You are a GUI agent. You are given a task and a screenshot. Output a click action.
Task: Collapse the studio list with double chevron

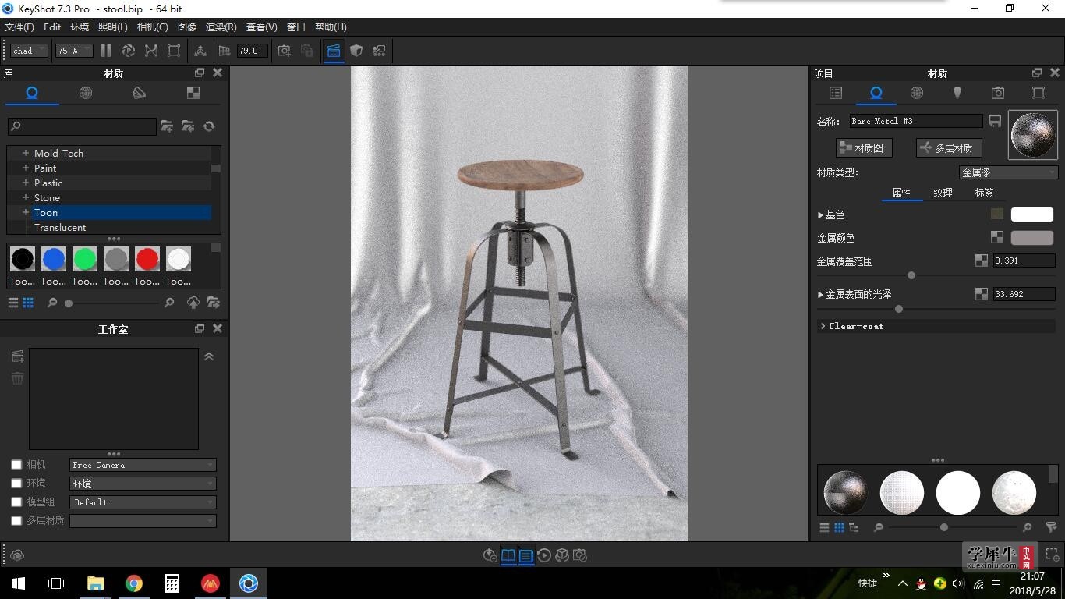[x=209, y=356]
